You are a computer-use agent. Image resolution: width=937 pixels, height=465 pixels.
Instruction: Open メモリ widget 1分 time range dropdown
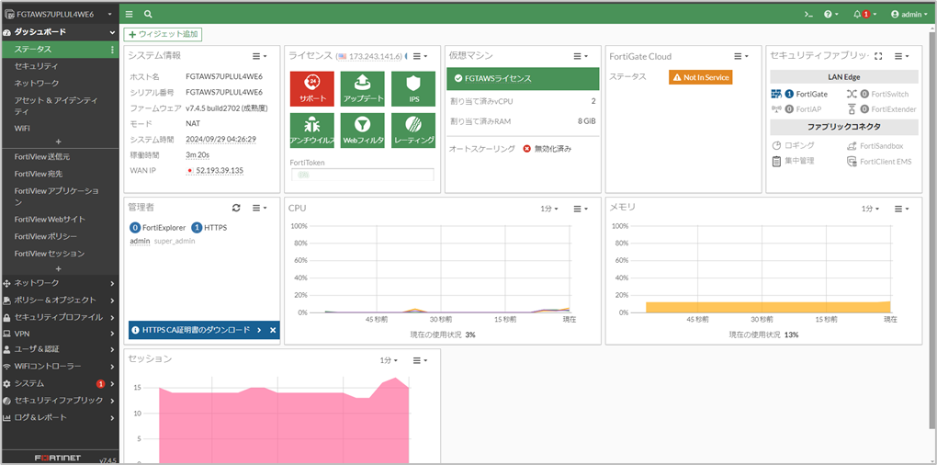(870, 209)
